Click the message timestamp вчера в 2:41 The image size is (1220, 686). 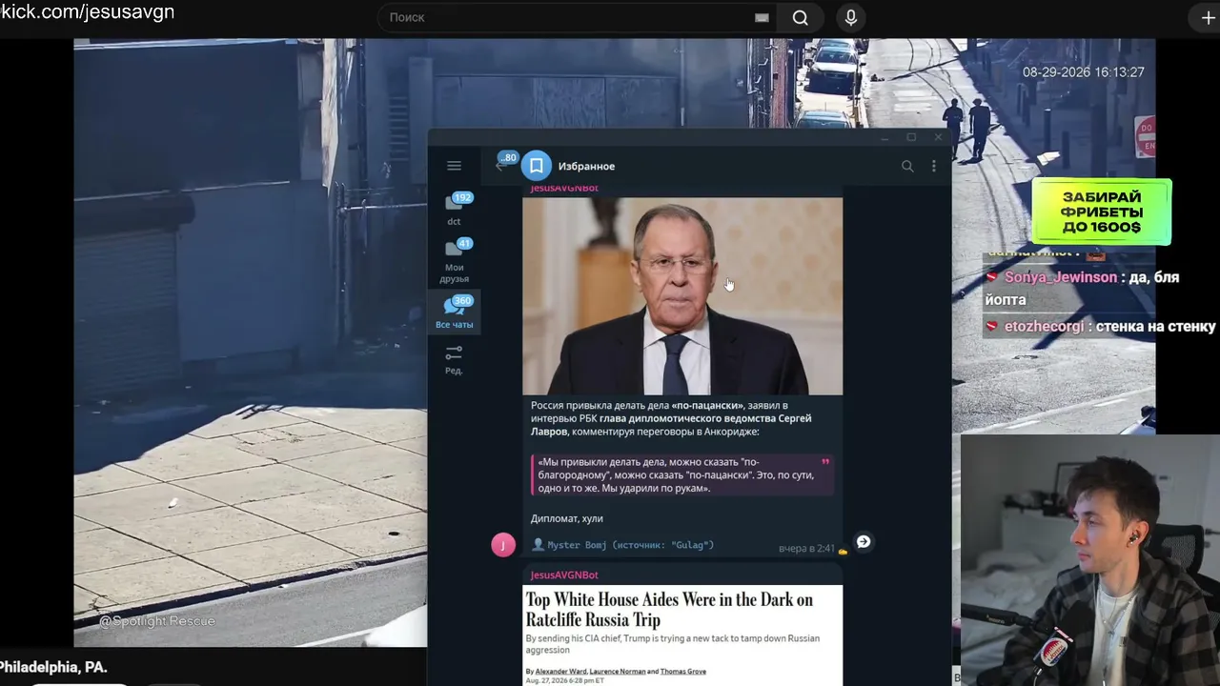pos(806,549)
